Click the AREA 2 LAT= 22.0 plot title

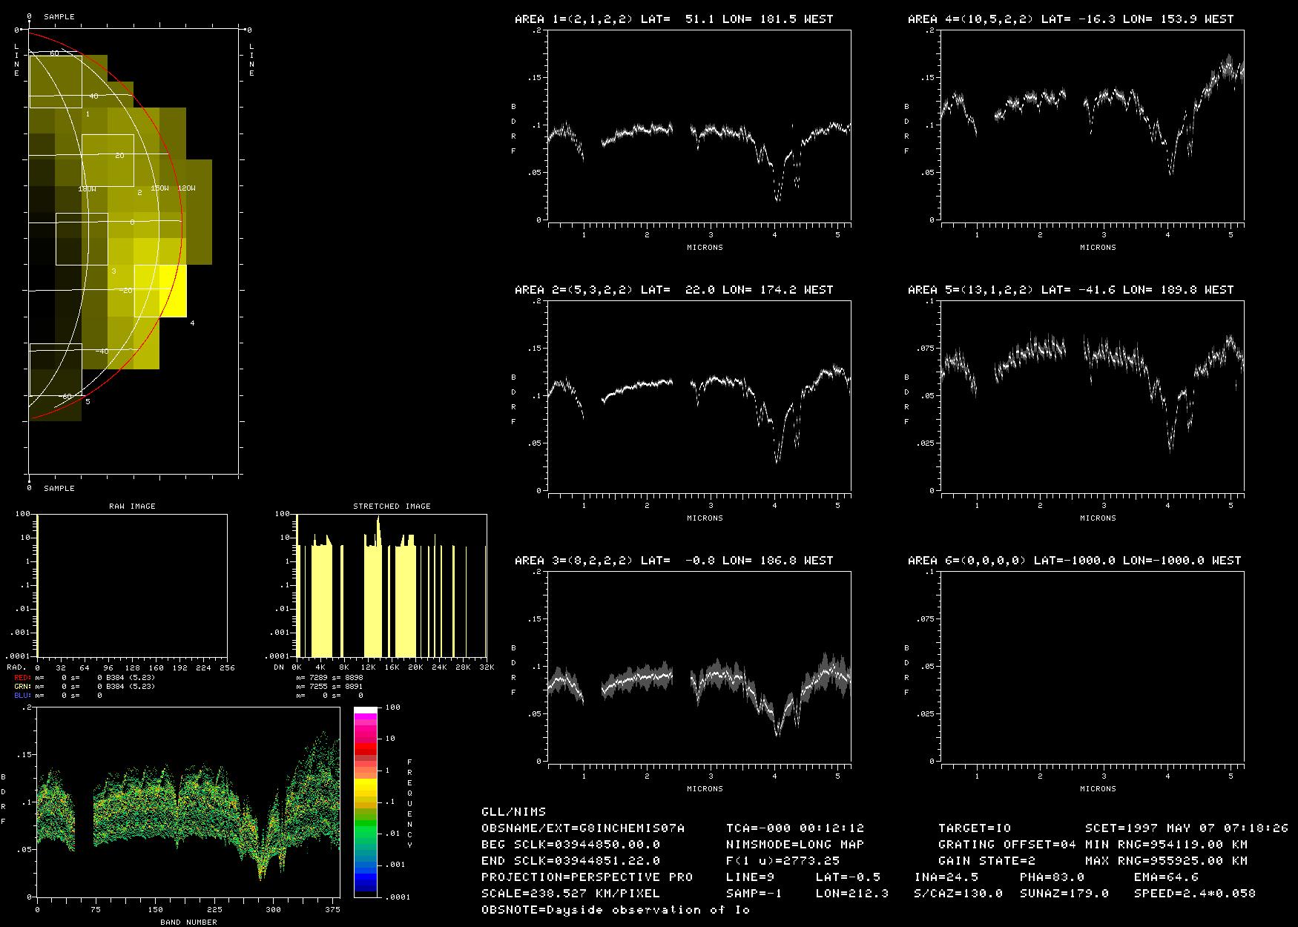(x=673, y=290)
